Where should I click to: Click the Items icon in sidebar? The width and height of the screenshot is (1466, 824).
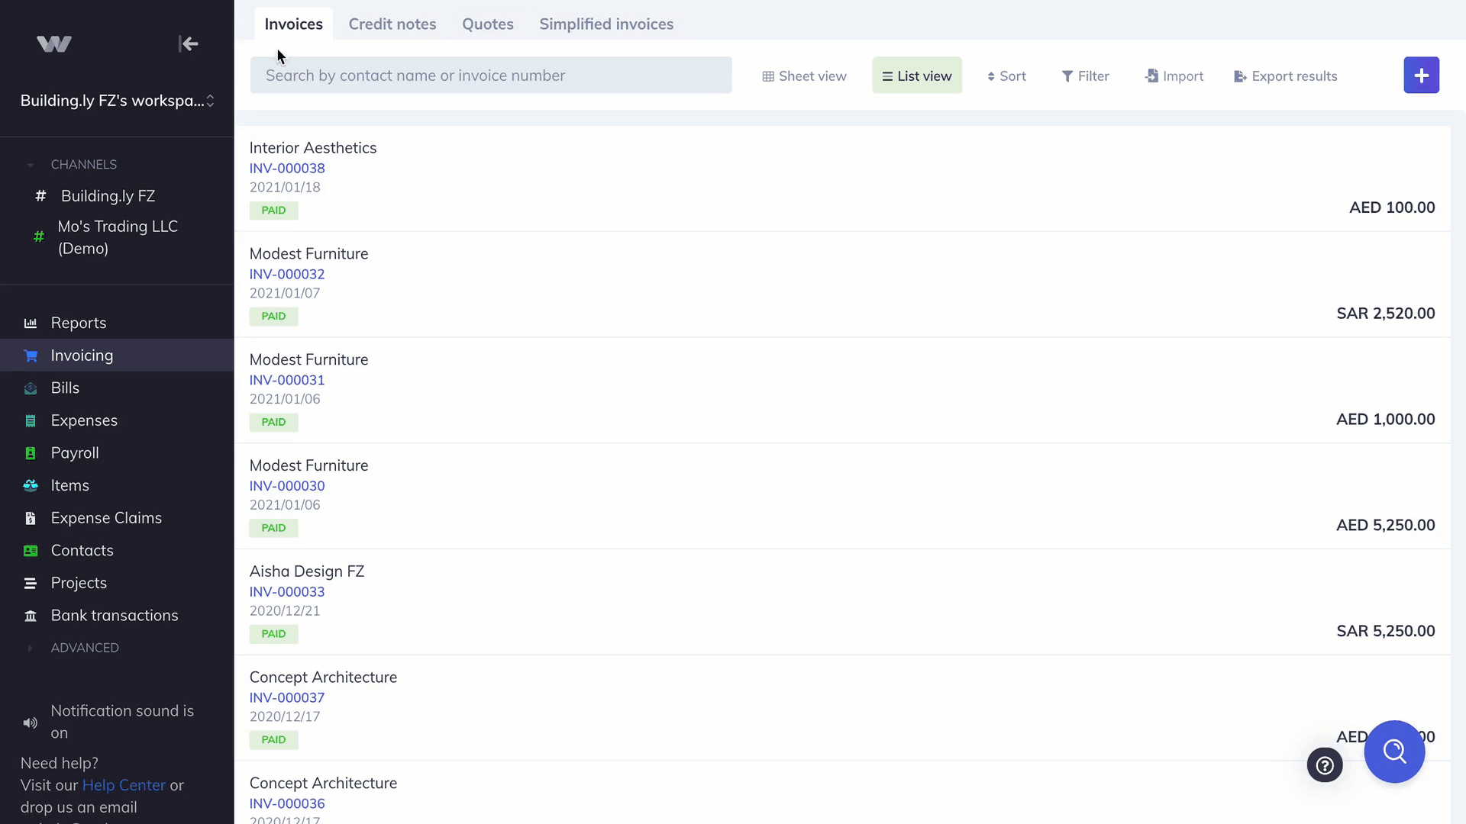tap(31, 486)
